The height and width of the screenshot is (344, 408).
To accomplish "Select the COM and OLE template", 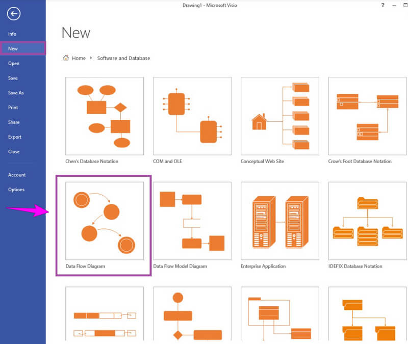I will (x=192, y=117).
